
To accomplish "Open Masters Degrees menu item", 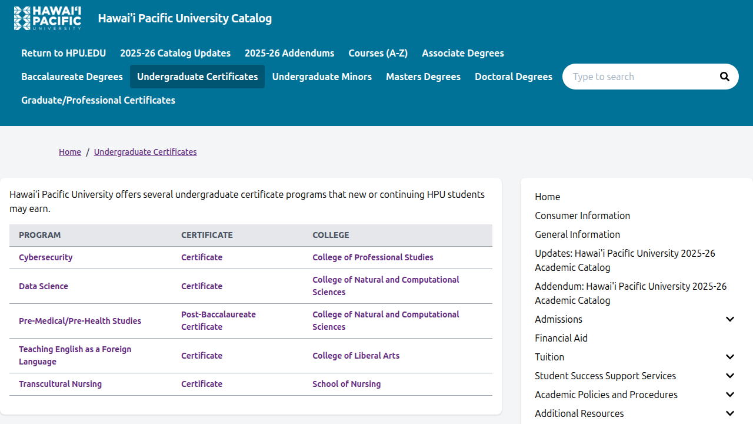I will coord(423,77).
